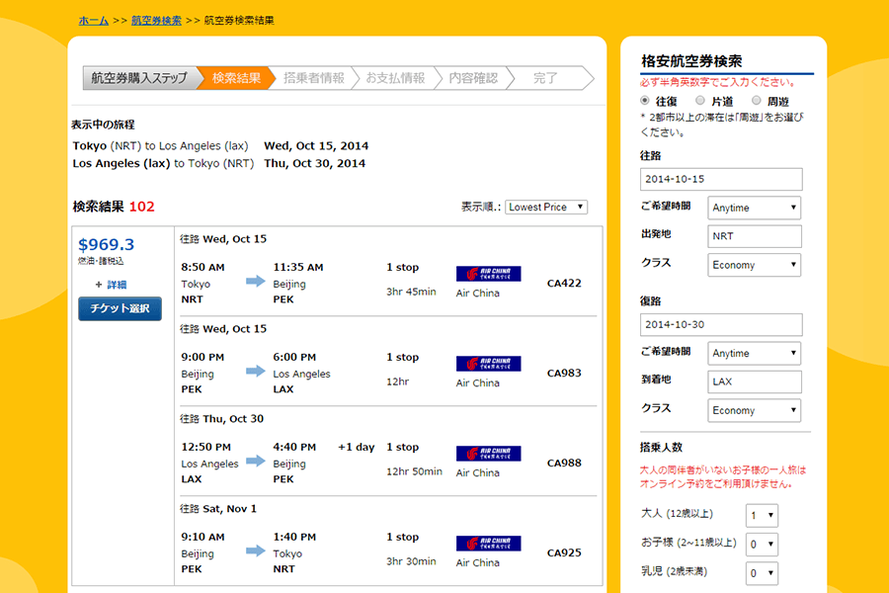Viewport: 889px width, 593px height.
Task: Click the 内容確認 step tab
Action: click(473, 78)
